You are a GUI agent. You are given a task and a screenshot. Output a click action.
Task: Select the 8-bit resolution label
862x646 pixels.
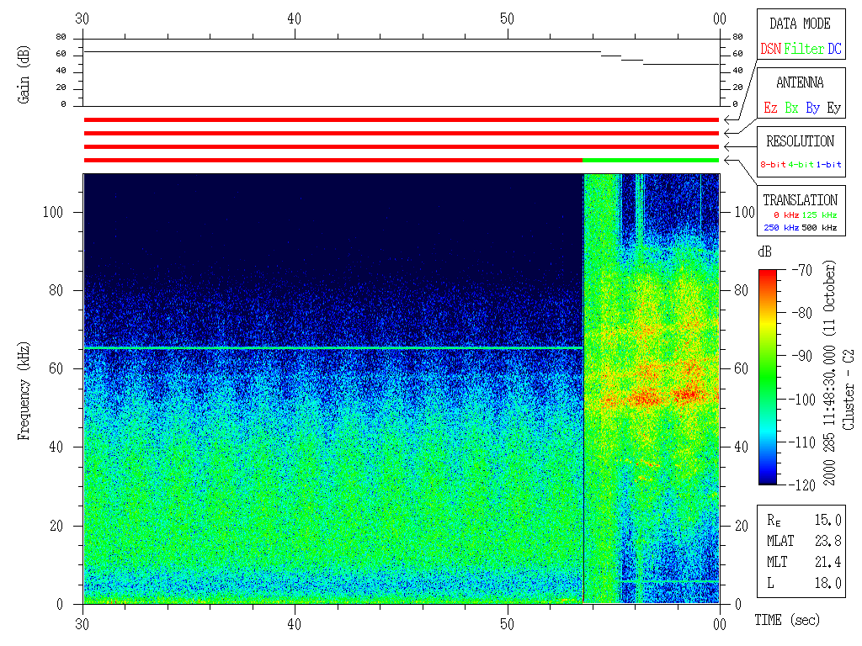point(774,165)
